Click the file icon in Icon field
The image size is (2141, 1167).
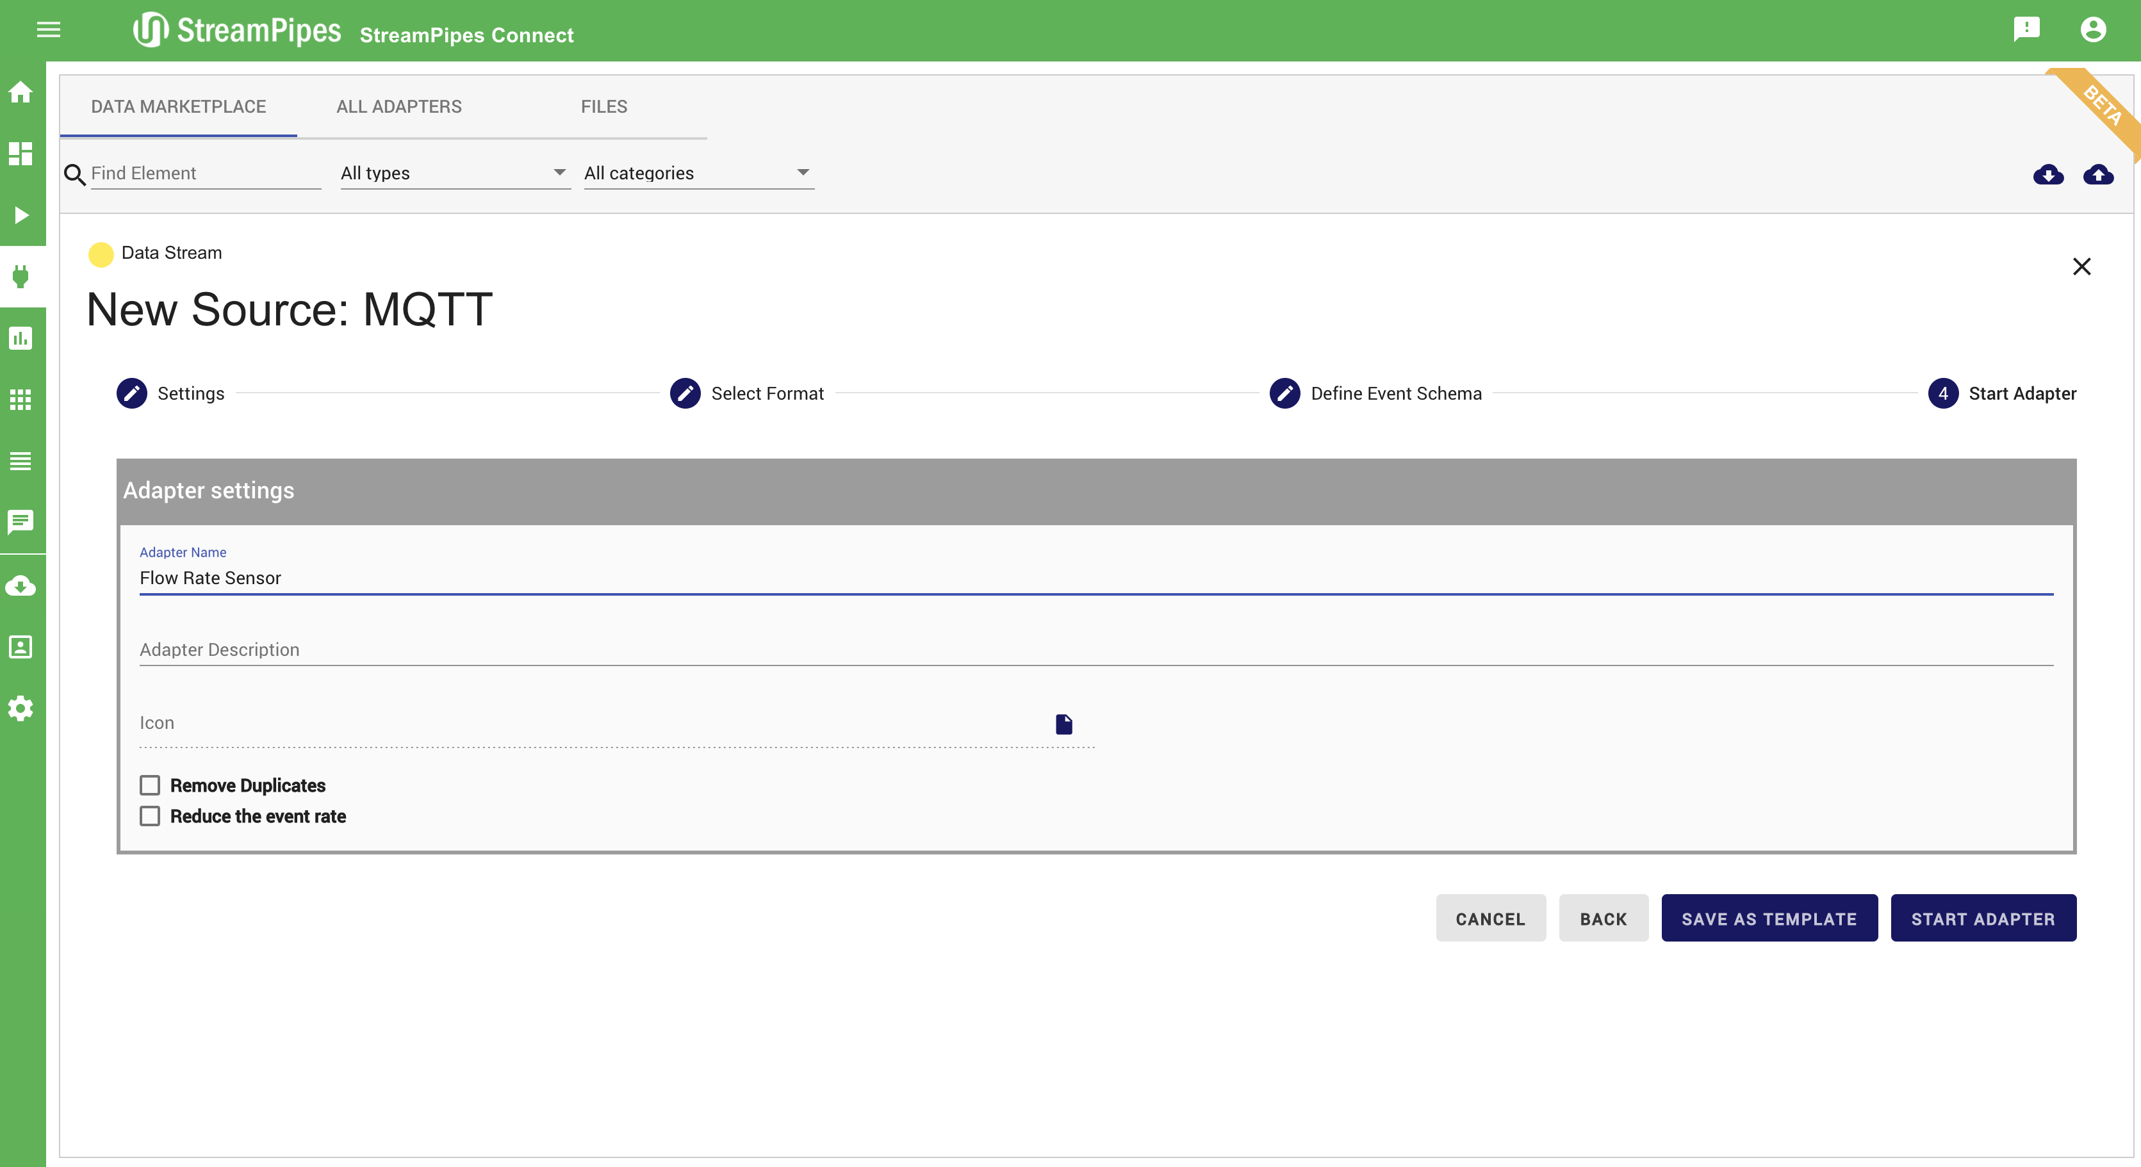pos(1064,724)
